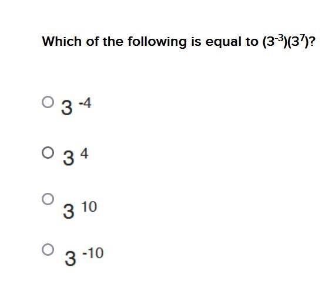Mark the radio button for 3 to the 10
The height and width of the screenshot is (281, 332).
(x=48, y=199)
